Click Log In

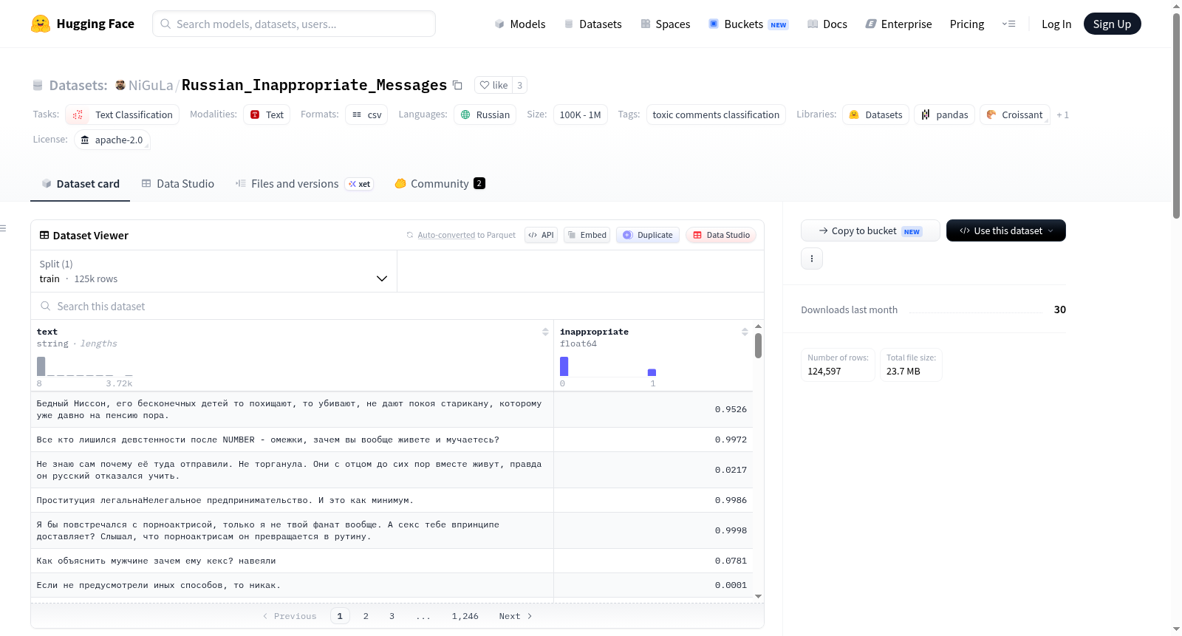coord(1056,24)
